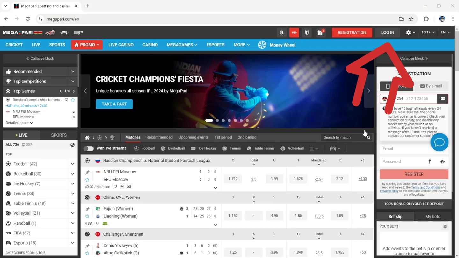Image resolution: width=459 pixels, height=258 pixels.
Task: Filter matches by Table Tennis
Action: tap(261, 148)
